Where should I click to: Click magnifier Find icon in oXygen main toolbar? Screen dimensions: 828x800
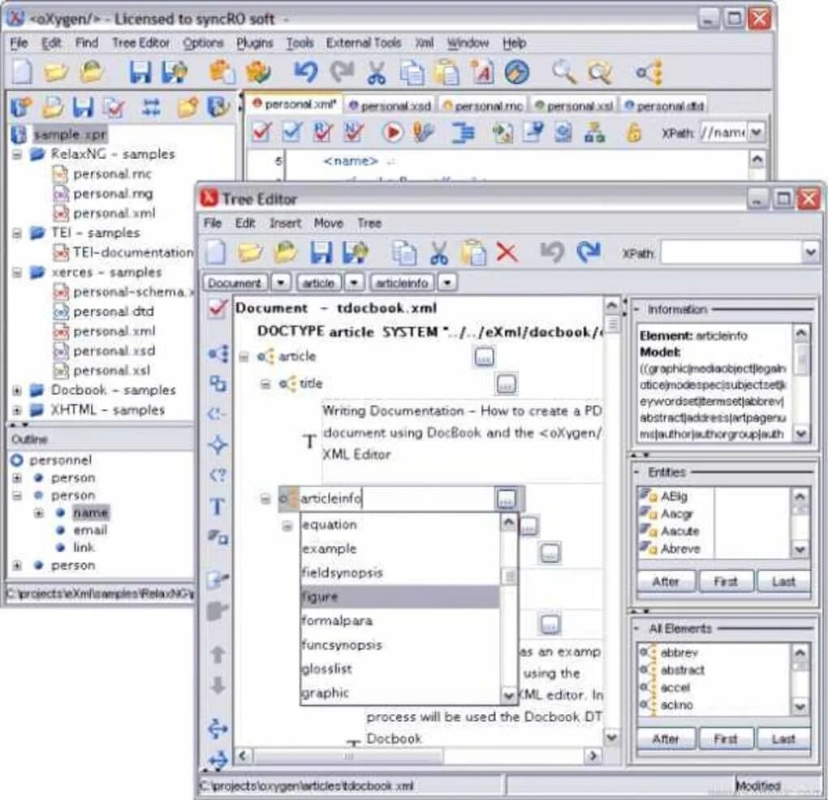click(x=564, y=71)
